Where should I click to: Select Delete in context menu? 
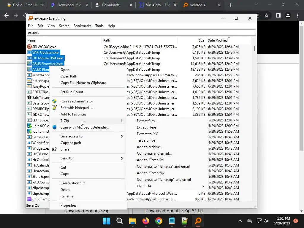point(66,190)
